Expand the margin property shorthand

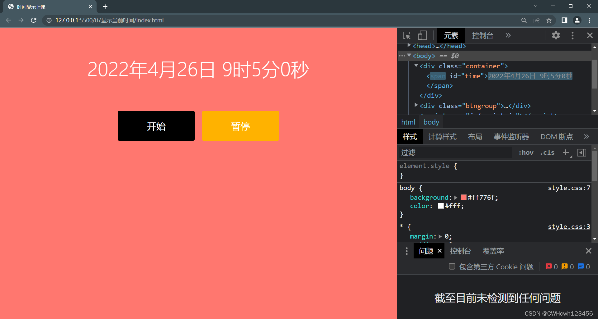[x=440, y=236]
